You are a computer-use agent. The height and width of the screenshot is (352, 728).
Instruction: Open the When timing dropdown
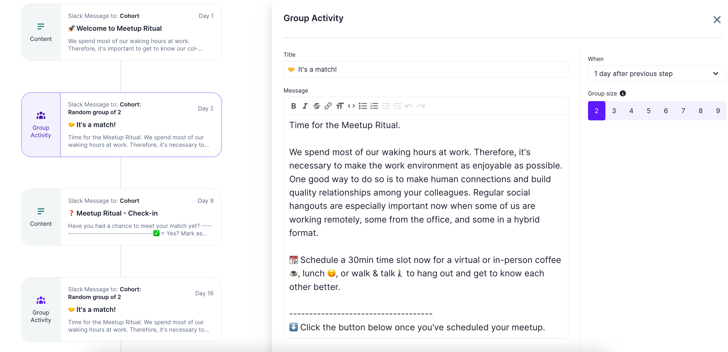tap(657, 74)
